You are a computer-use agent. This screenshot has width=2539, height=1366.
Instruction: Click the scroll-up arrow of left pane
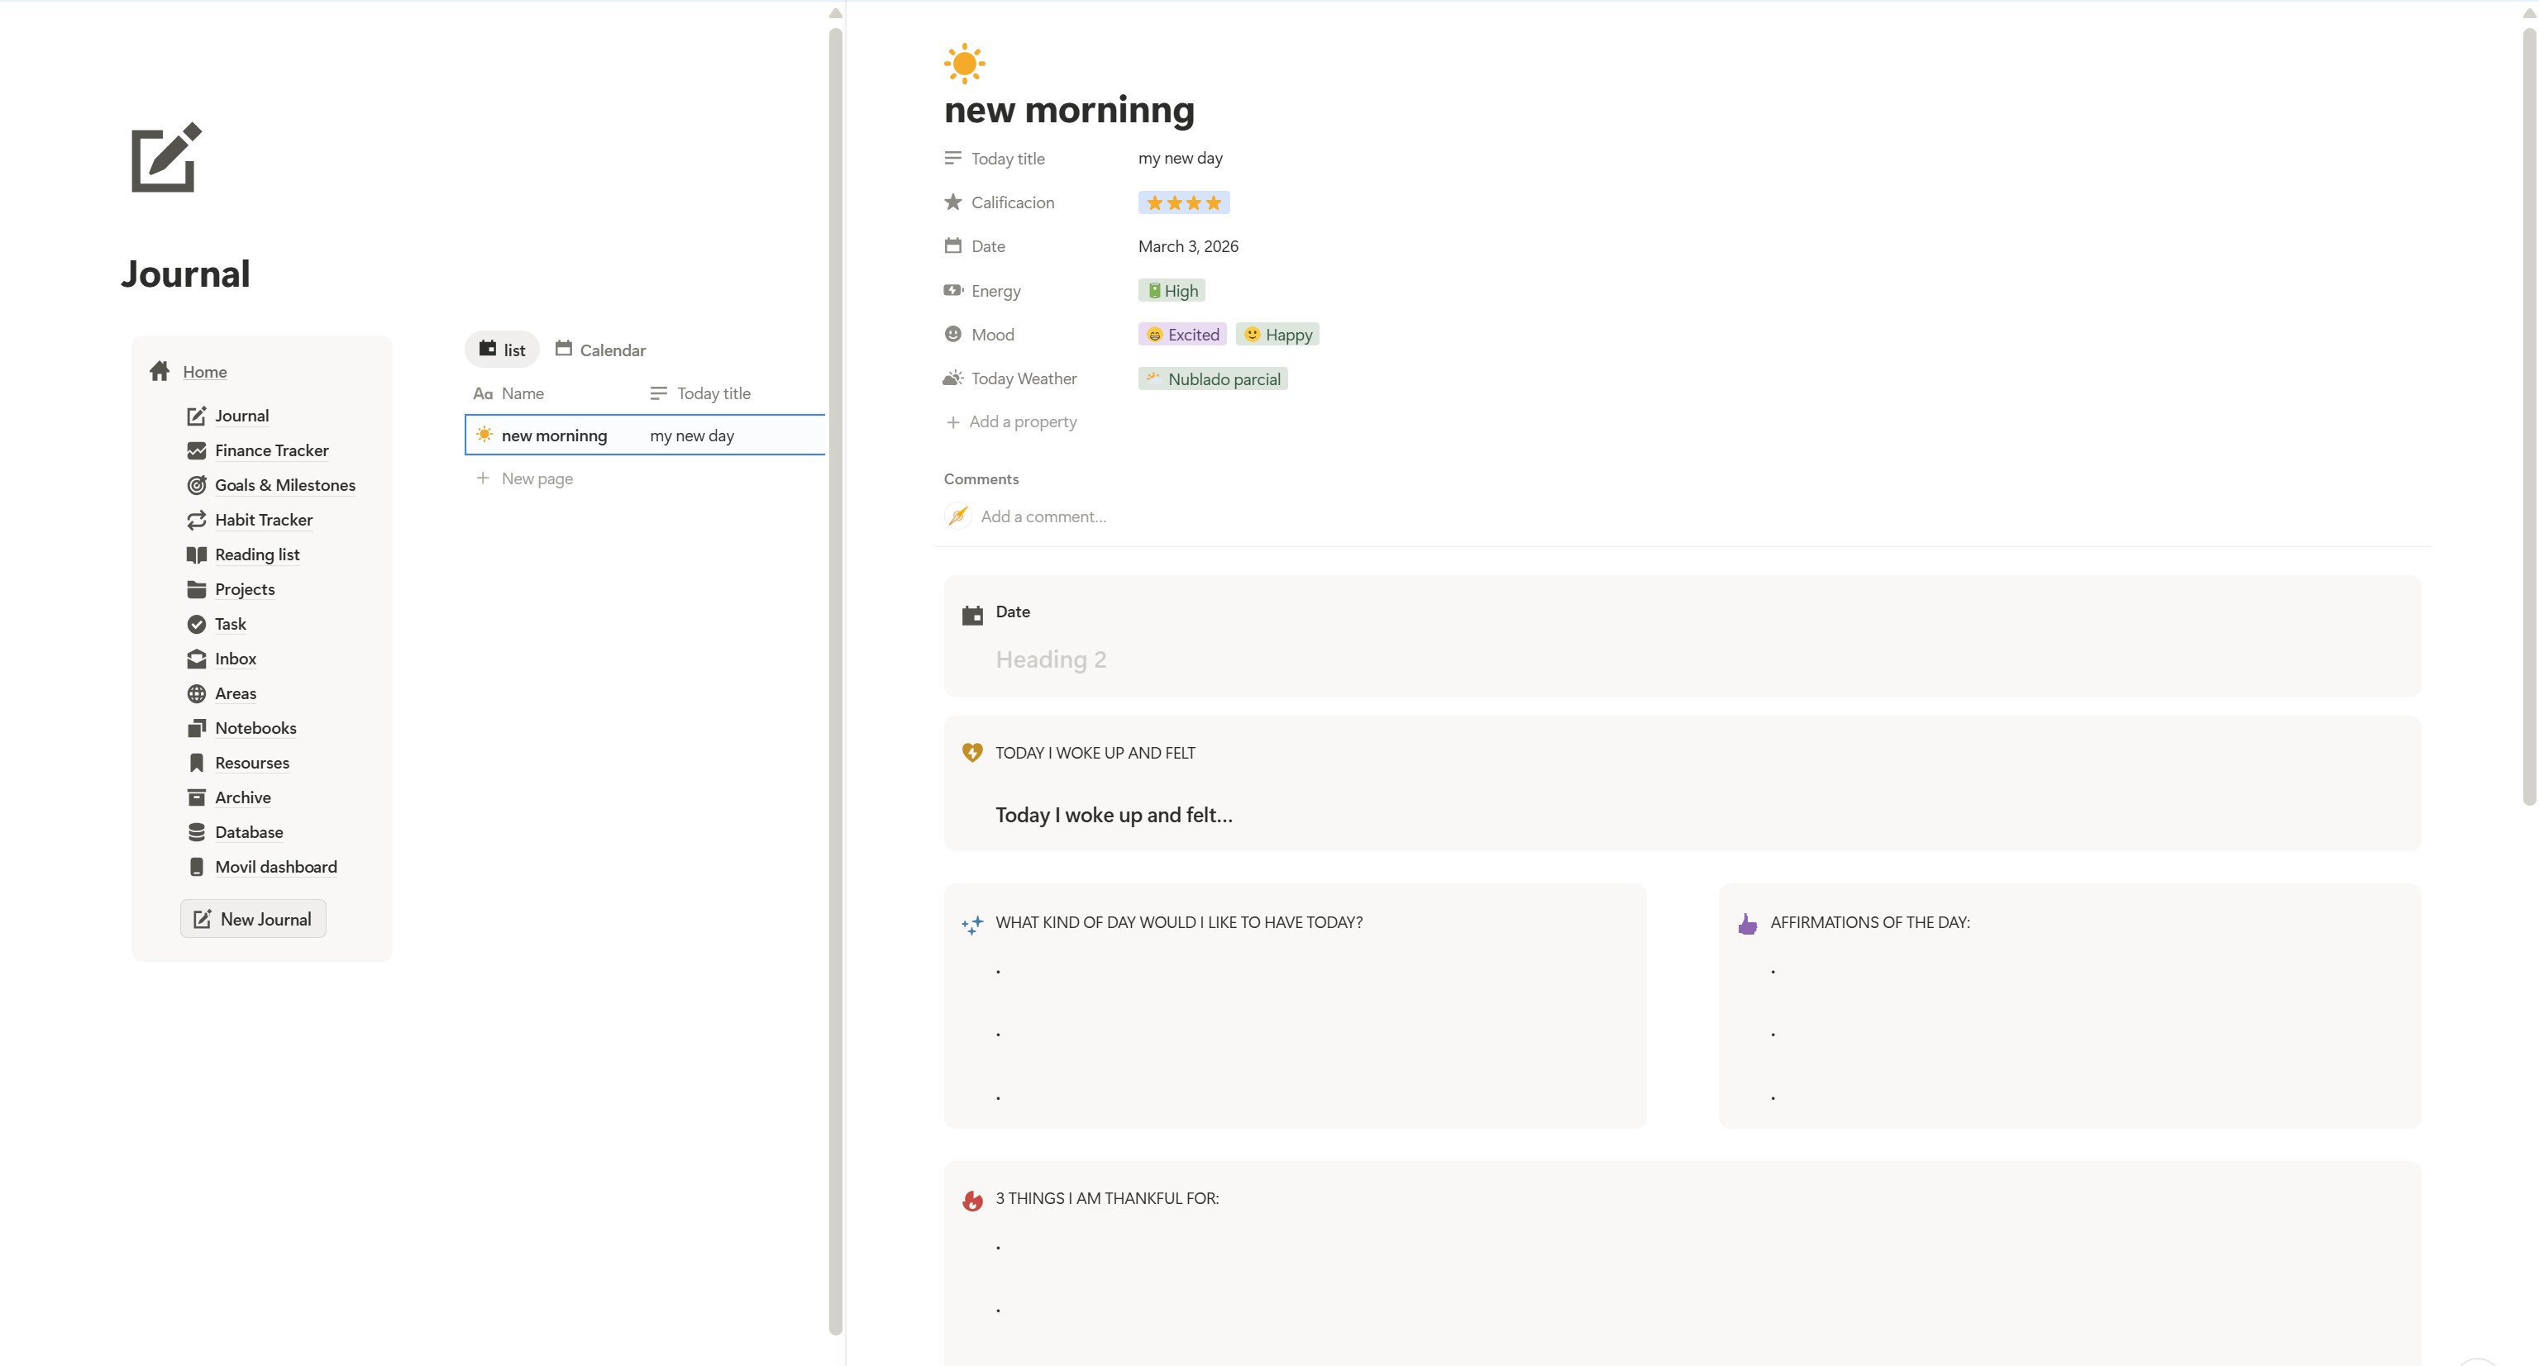pyautogui.click(x=835, y=12)
